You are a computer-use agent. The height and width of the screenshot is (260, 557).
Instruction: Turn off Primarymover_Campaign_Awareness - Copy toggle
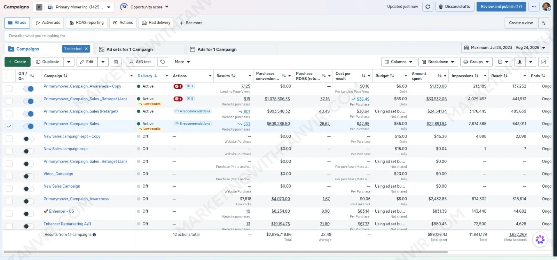(29, 89)
